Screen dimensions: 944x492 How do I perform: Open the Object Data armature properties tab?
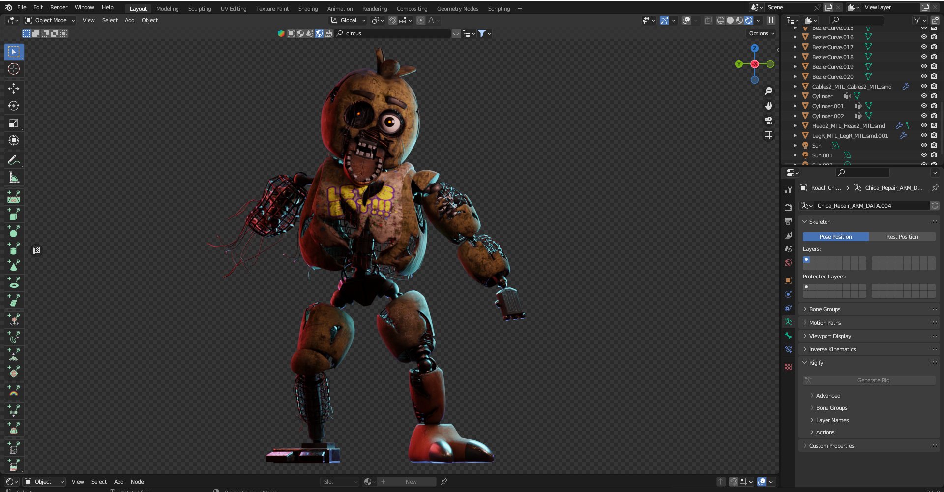point(788,322)
